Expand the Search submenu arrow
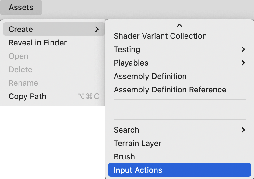This screenshot has width=254, height=179. click(243, 130)
